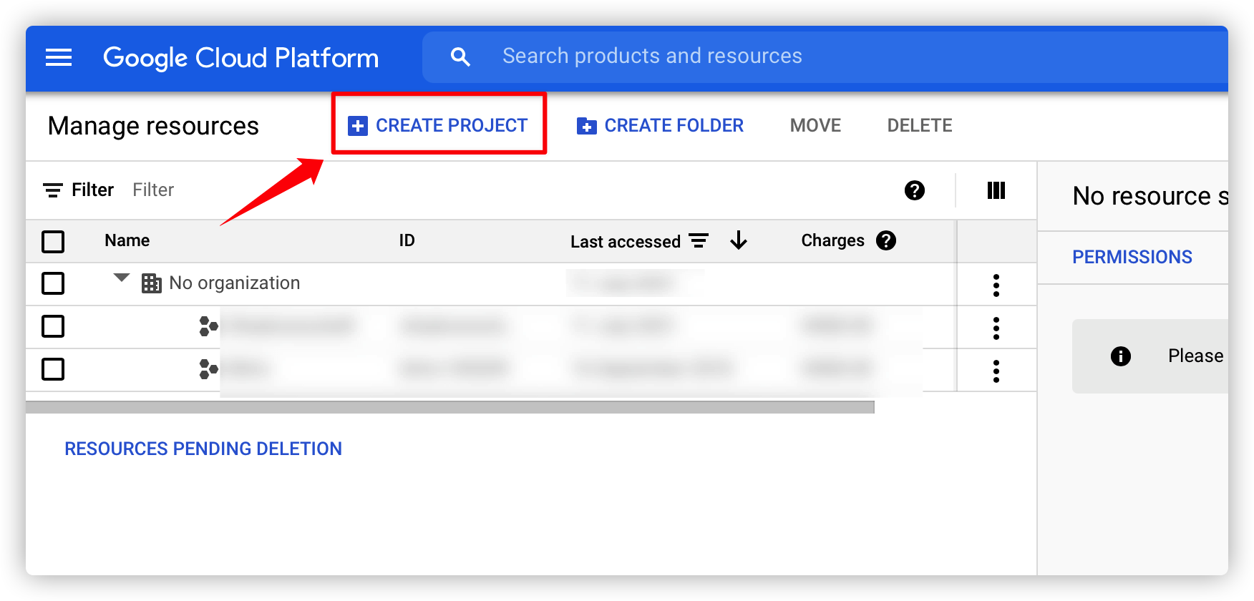Image resolution: width=1254 pixels, height=601 pixels.
Task: Open the first project row more-actions menu
Action: (x=996, y=328)
